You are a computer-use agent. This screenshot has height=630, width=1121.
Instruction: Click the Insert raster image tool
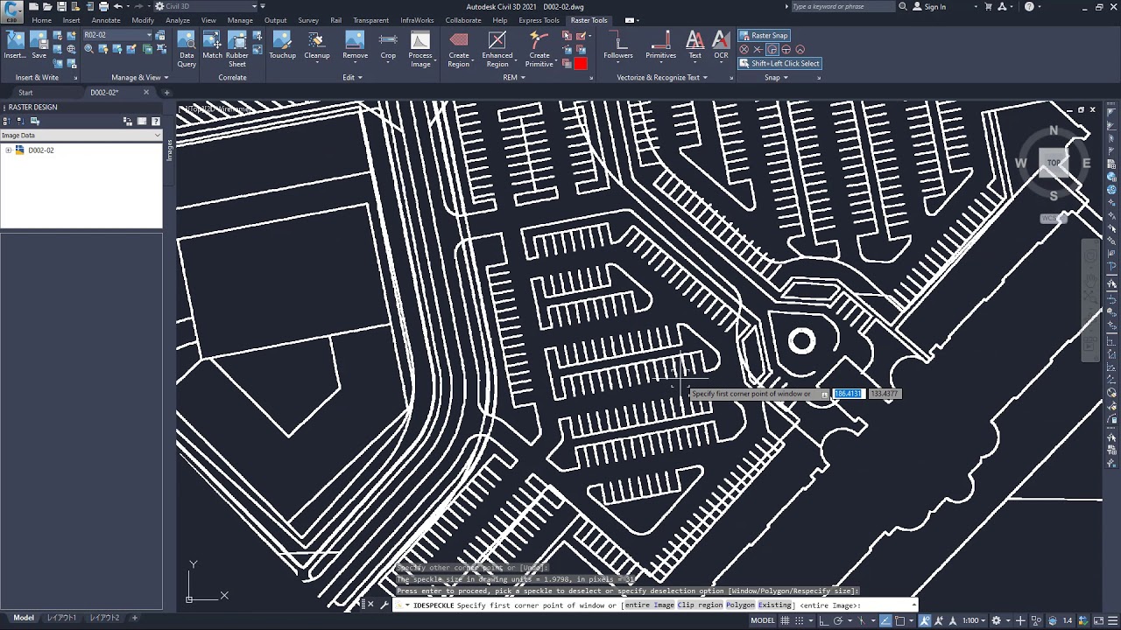15,45
